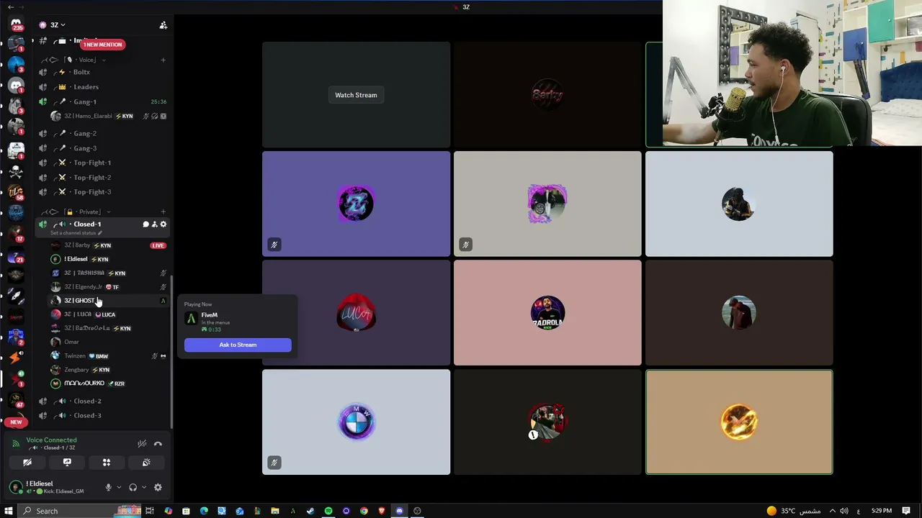Select user 3Z | LUCA
The height and width of the screenshot is (518, 922).
[108, 314]
